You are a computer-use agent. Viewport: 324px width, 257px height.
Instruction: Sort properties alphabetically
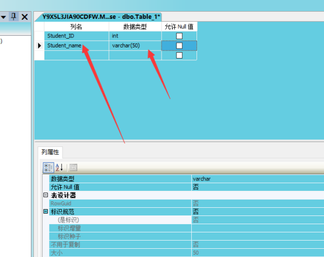(59, 167)
